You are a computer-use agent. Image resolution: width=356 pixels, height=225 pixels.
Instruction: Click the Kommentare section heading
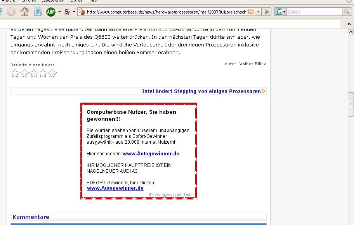tap(31, 217)
